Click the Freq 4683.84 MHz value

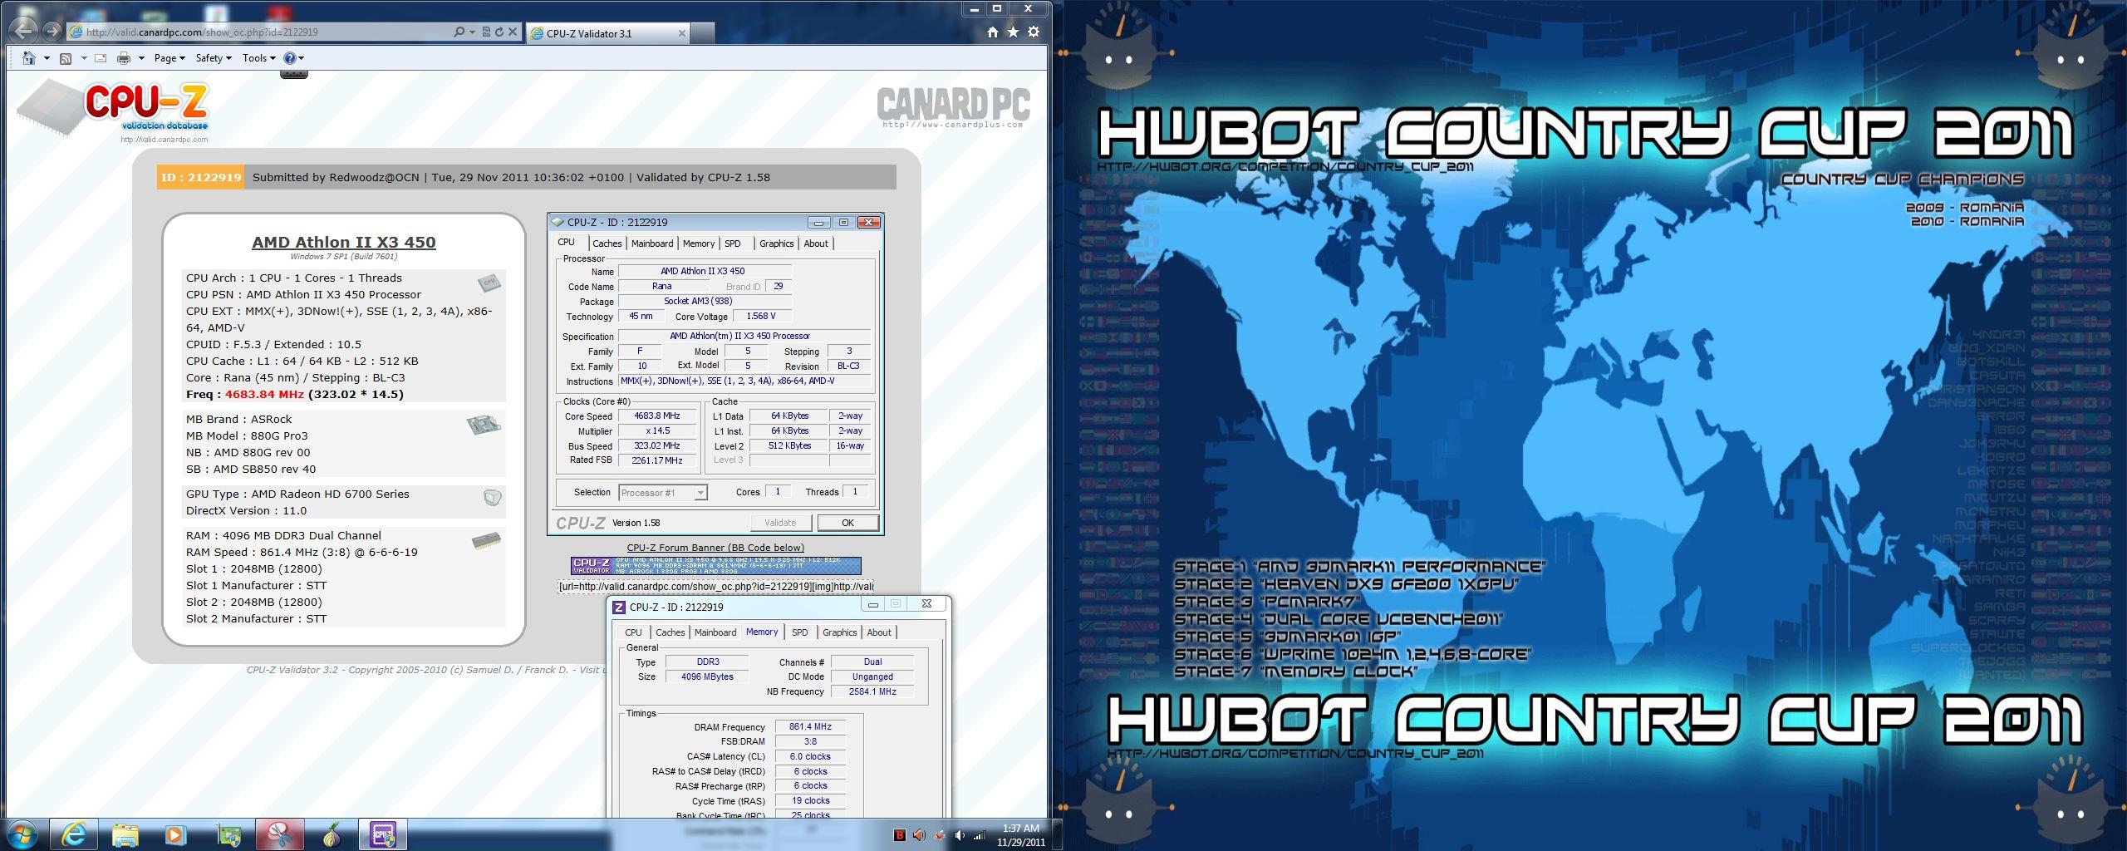[x=264, y=395]
